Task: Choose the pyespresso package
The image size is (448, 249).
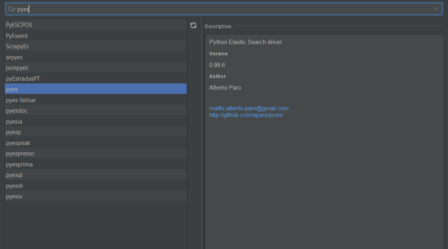Action: [x=96, y=153]
